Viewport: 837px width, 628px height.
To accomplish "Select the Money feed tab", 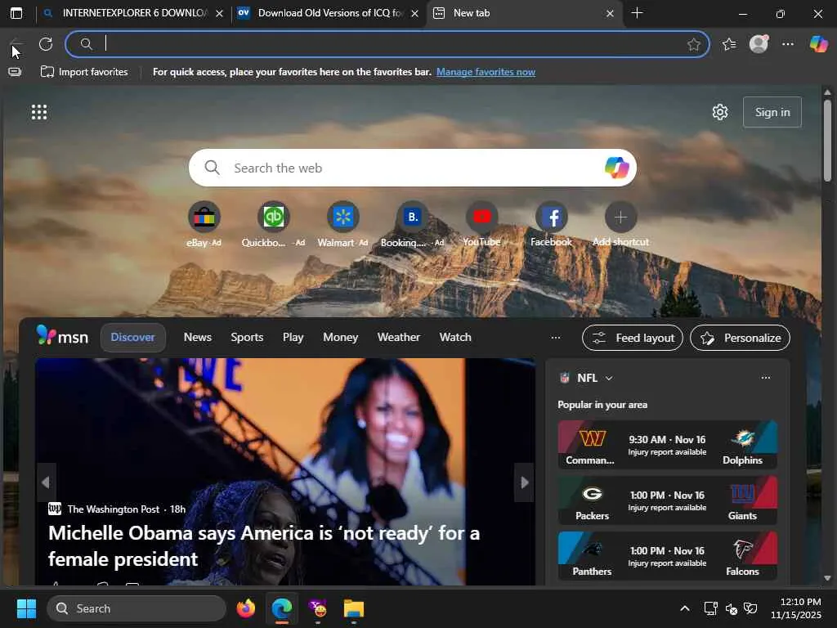I will tap(341, 338).
